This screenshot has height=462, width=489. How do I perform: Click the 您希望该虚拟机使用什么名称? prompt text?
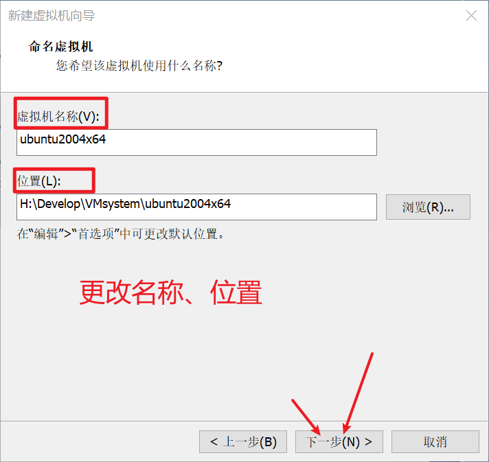pos(139,66)
